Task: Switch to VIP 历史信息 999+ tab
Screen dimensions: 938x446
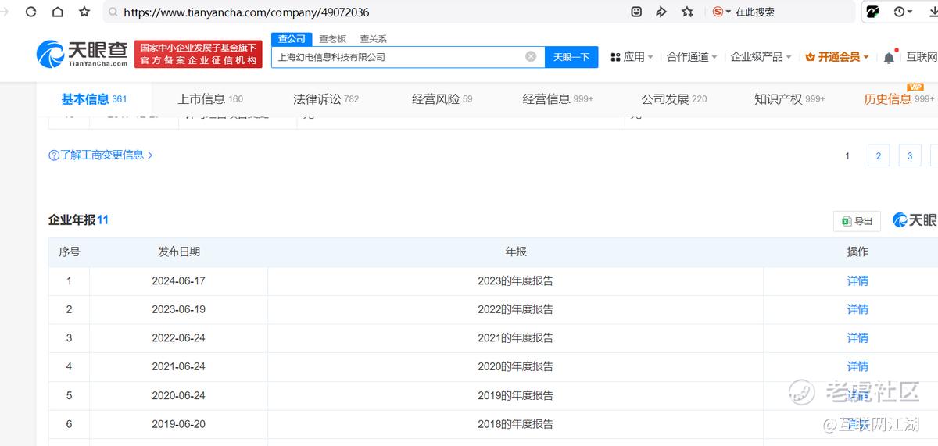Action: tap(899, 99)
